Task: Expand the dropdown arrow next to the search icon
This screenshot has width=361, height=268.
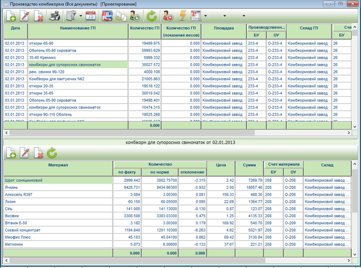Action: click(205, 16)
